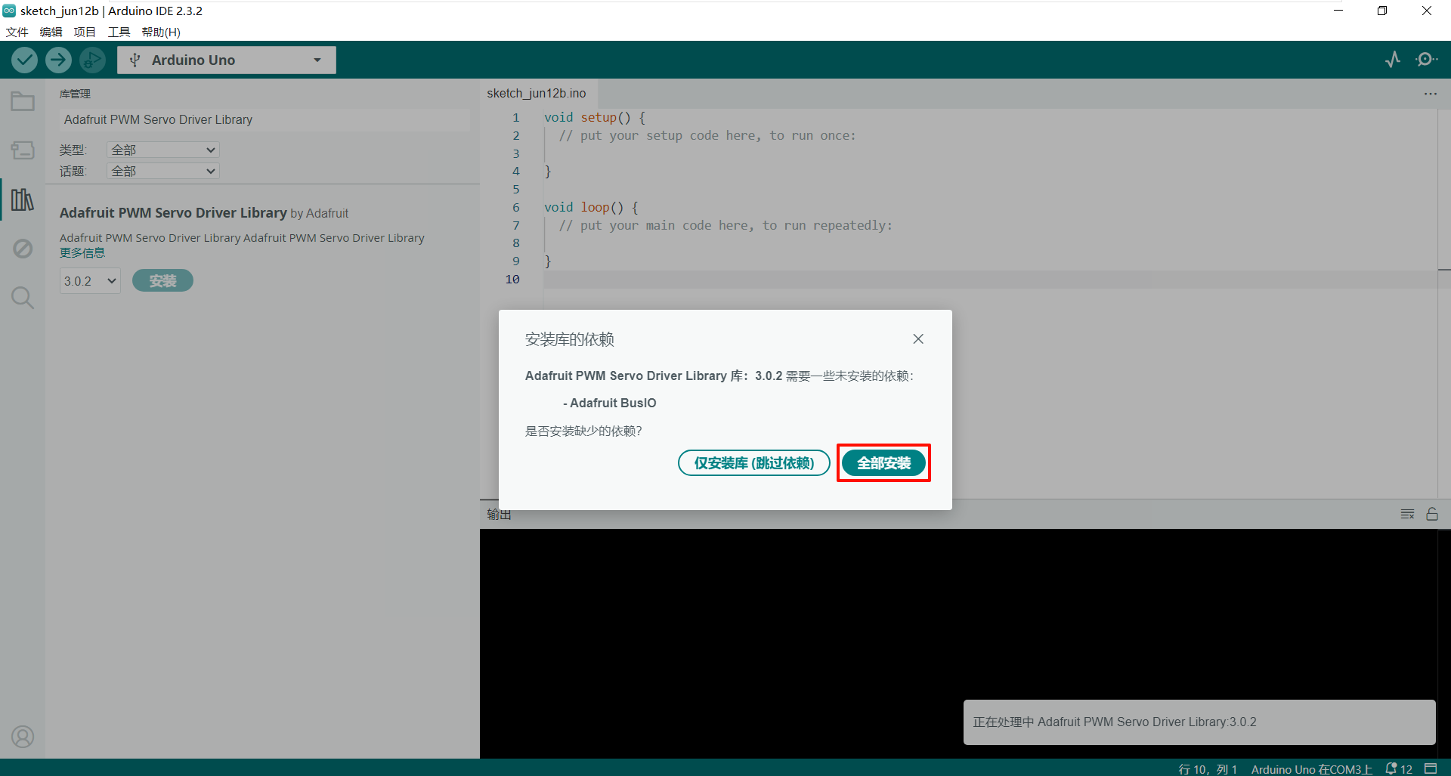Toggle bottom panel icon in status bar

click(x=1431, y=768)
